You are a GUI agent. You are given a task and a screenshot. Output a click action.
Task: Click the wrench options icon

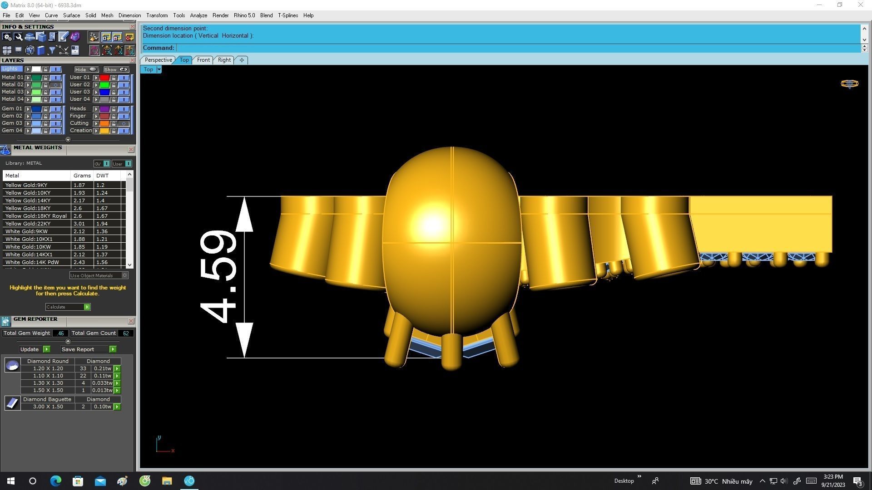pos(18,37)
